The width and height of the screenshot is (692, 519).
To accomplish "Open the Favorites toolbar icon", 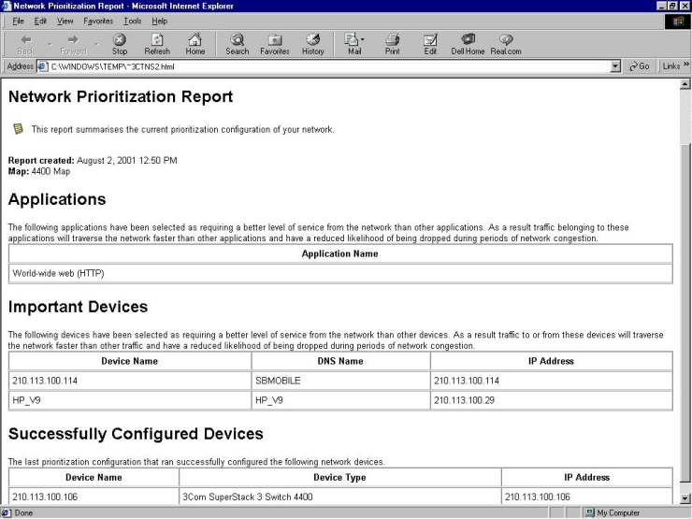I will click(274, 41).
